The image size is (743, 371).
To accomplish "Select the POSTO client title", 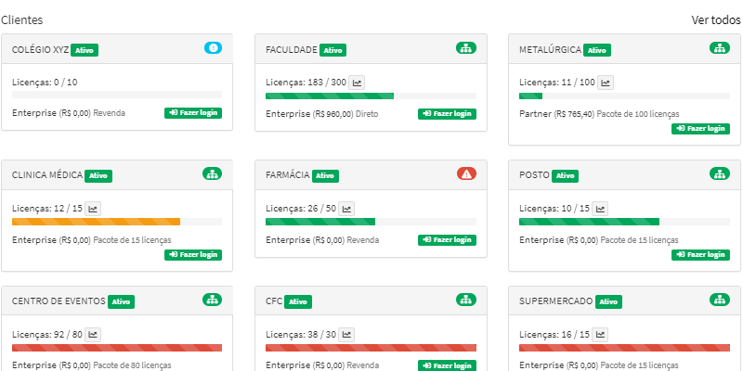I will [535, 175].
